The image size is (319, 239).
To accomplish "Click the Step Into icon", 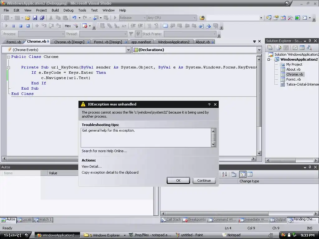I will (x=44, y=26).
